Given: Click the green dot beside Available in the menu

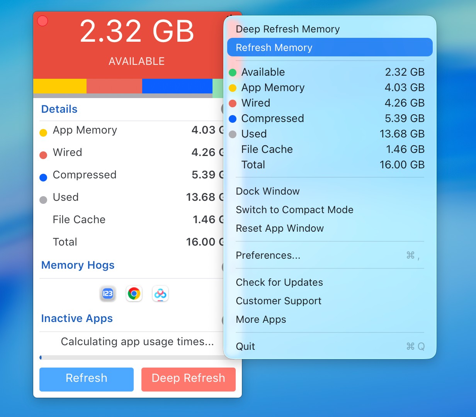Looking at the screenshot, I should (233, 73).
